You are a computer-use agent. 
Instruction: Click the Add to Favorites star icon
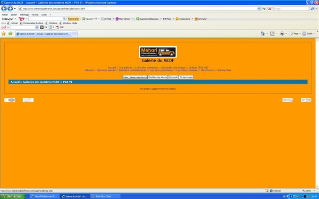pos(11,34)
